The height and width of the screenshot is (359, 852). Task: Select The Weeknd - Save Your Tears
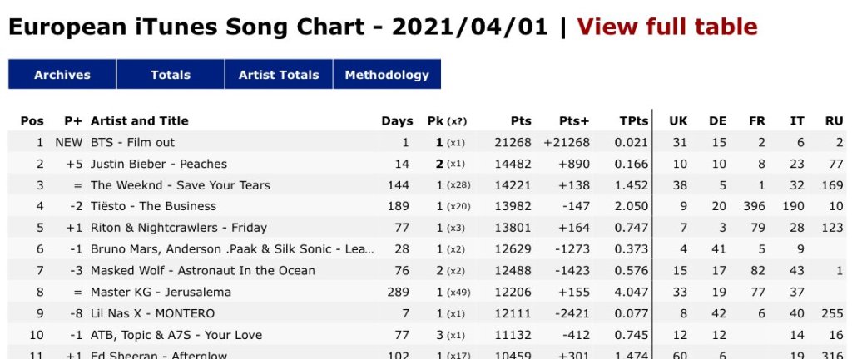tap(180, 185)
